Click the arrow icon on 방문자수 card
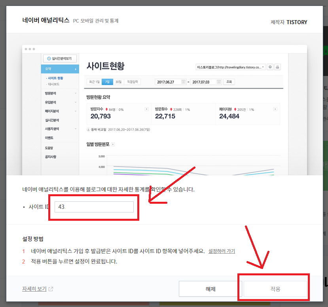Viewport: 328px width, 307px height. tap(147, 109)
